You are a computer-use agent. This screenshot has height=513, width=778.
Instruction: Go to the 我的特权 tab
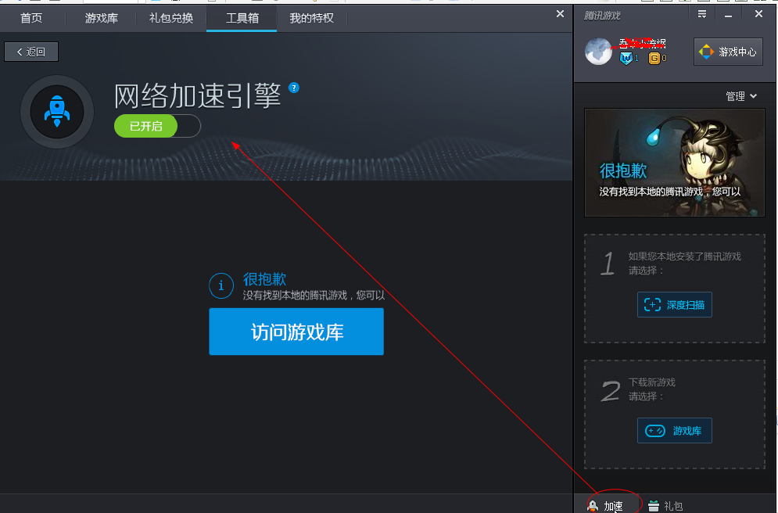pos(312,18)
